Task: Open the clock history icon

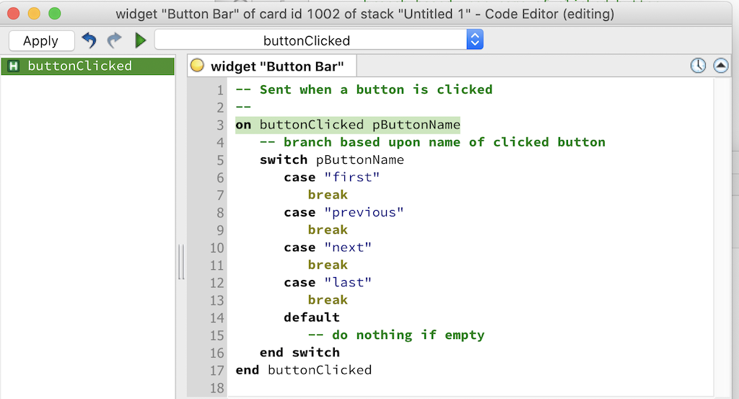Action: coord(698,66)
